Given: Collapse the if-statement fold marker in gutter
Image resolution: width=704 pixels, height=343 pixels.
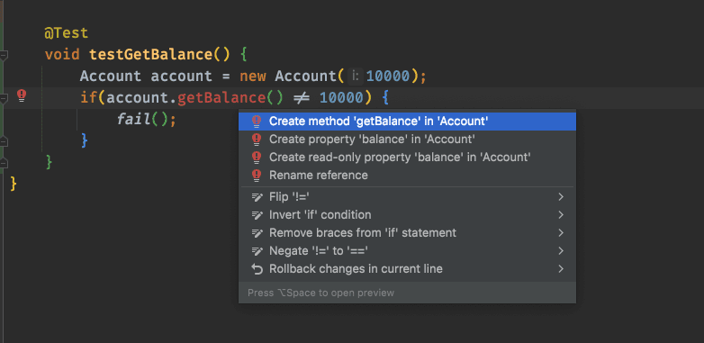Looking at the screenshot, I should 3,98.
